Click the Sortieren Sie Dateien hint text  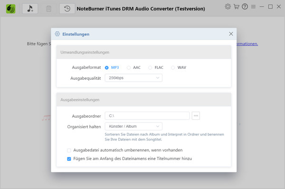click(x=164, y=137)
